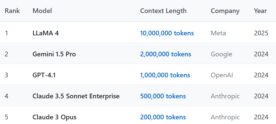Select the Claude 3 Opus model name
Screen dimensions: 276x124
coord(54,117)
